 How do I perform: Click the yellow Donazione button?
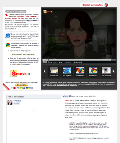(x=22, y=85)
